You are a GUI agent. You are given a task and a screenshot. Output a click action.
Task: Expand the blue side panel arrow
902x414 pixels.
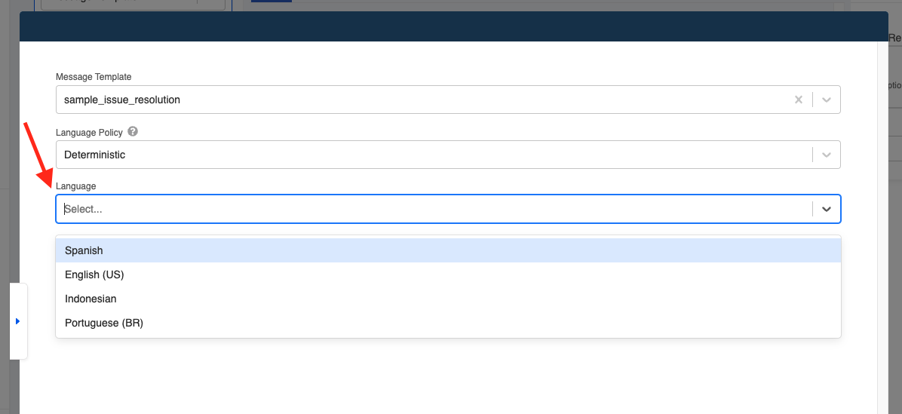pyautogui.click(x=18, y=320)
